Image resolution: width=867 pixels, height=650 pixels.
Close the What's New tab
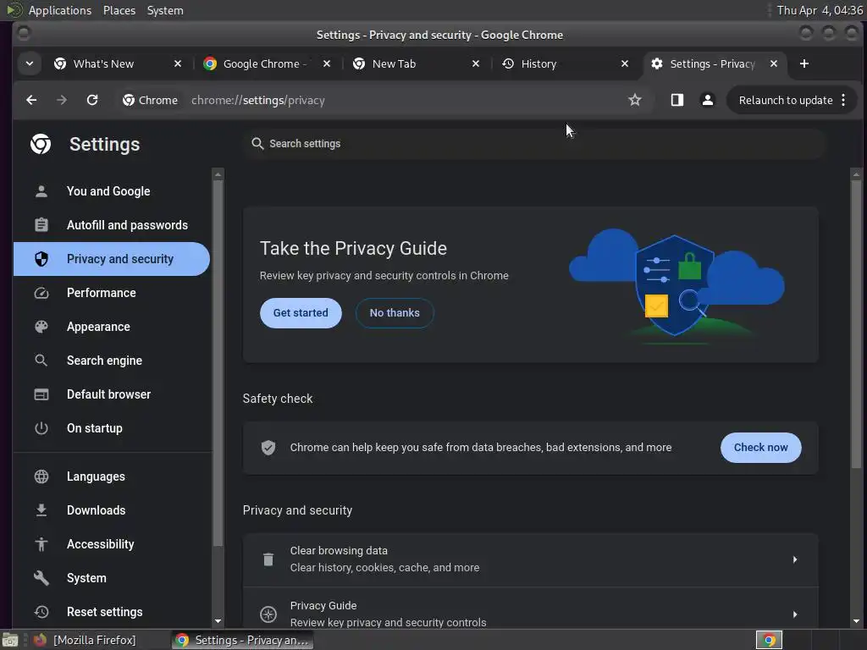[x=178, y=63]
